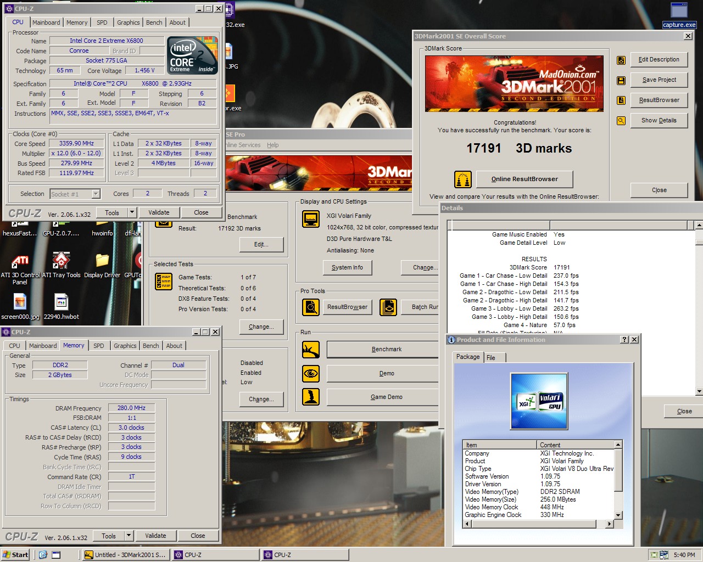The width and height of the screenshot is (703, 562).
Task: Open the ATI 3D Control Panel desktop icon
Action: coord(20,269)
